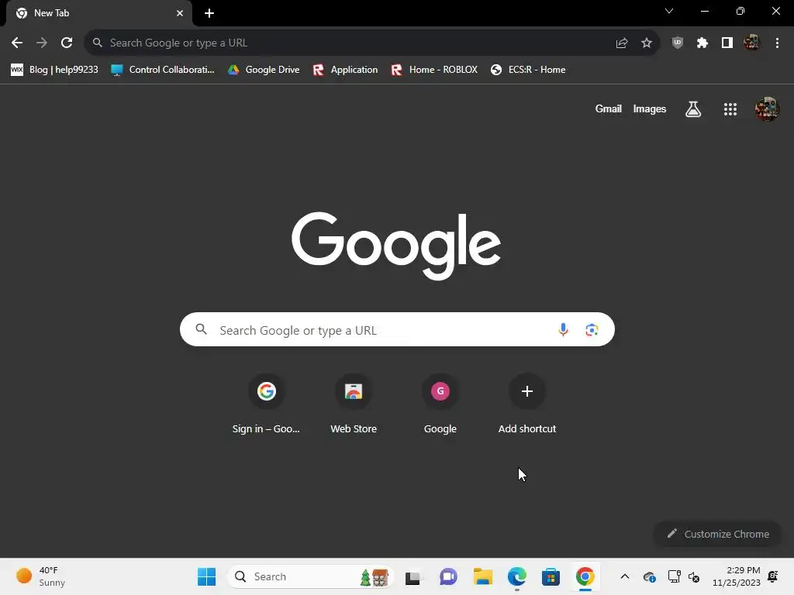This screenshot has width=794, height=595.
Task: Open Microsoft Edge from the taskbar
Action: (x=517, y=576)
